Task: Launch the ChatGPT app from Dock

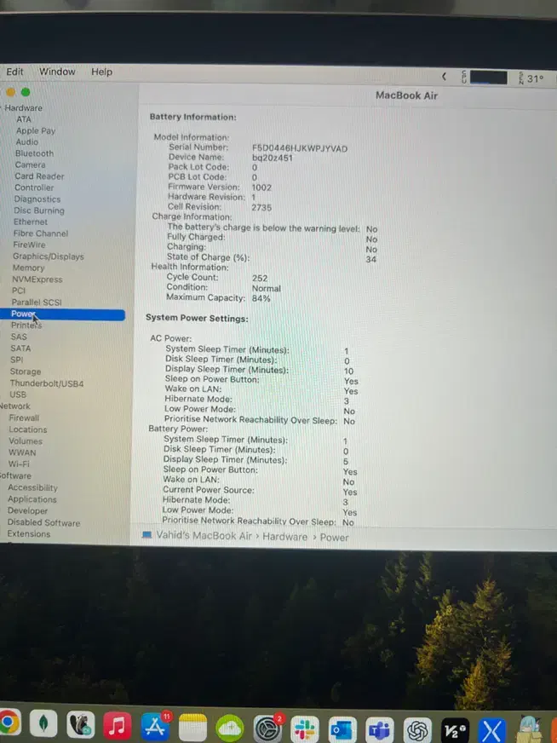Action: click(417, 730)
